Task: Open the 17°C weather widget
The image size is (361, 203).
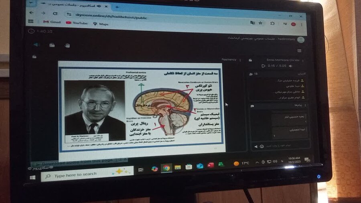Action: pyautogui.click(x=241, y=163)
